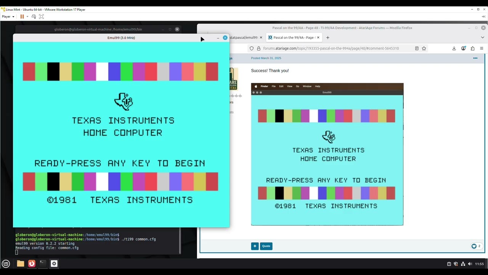488x275 pixels.
Task: Click the padlock site info icon
Action: pyautogui.click(x=258, y=49)
